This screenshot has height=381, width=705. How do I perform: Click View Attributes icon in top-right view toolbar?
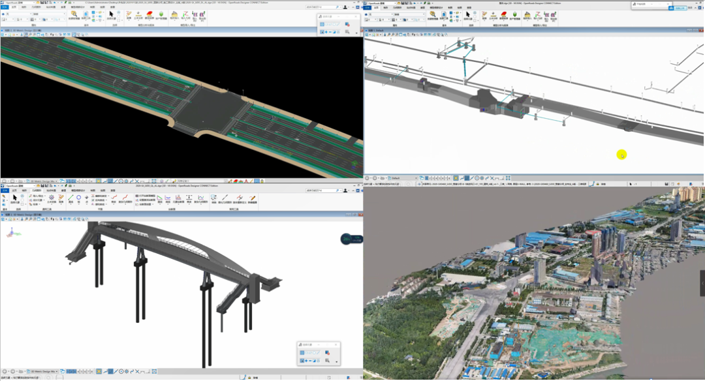(366, 34)
